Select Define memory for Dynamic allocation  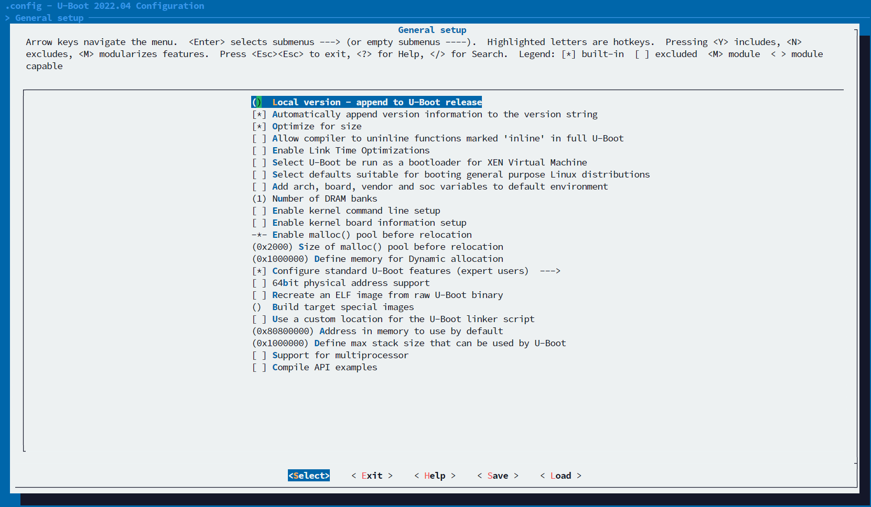pyautogui.click(x=378, y=259)
